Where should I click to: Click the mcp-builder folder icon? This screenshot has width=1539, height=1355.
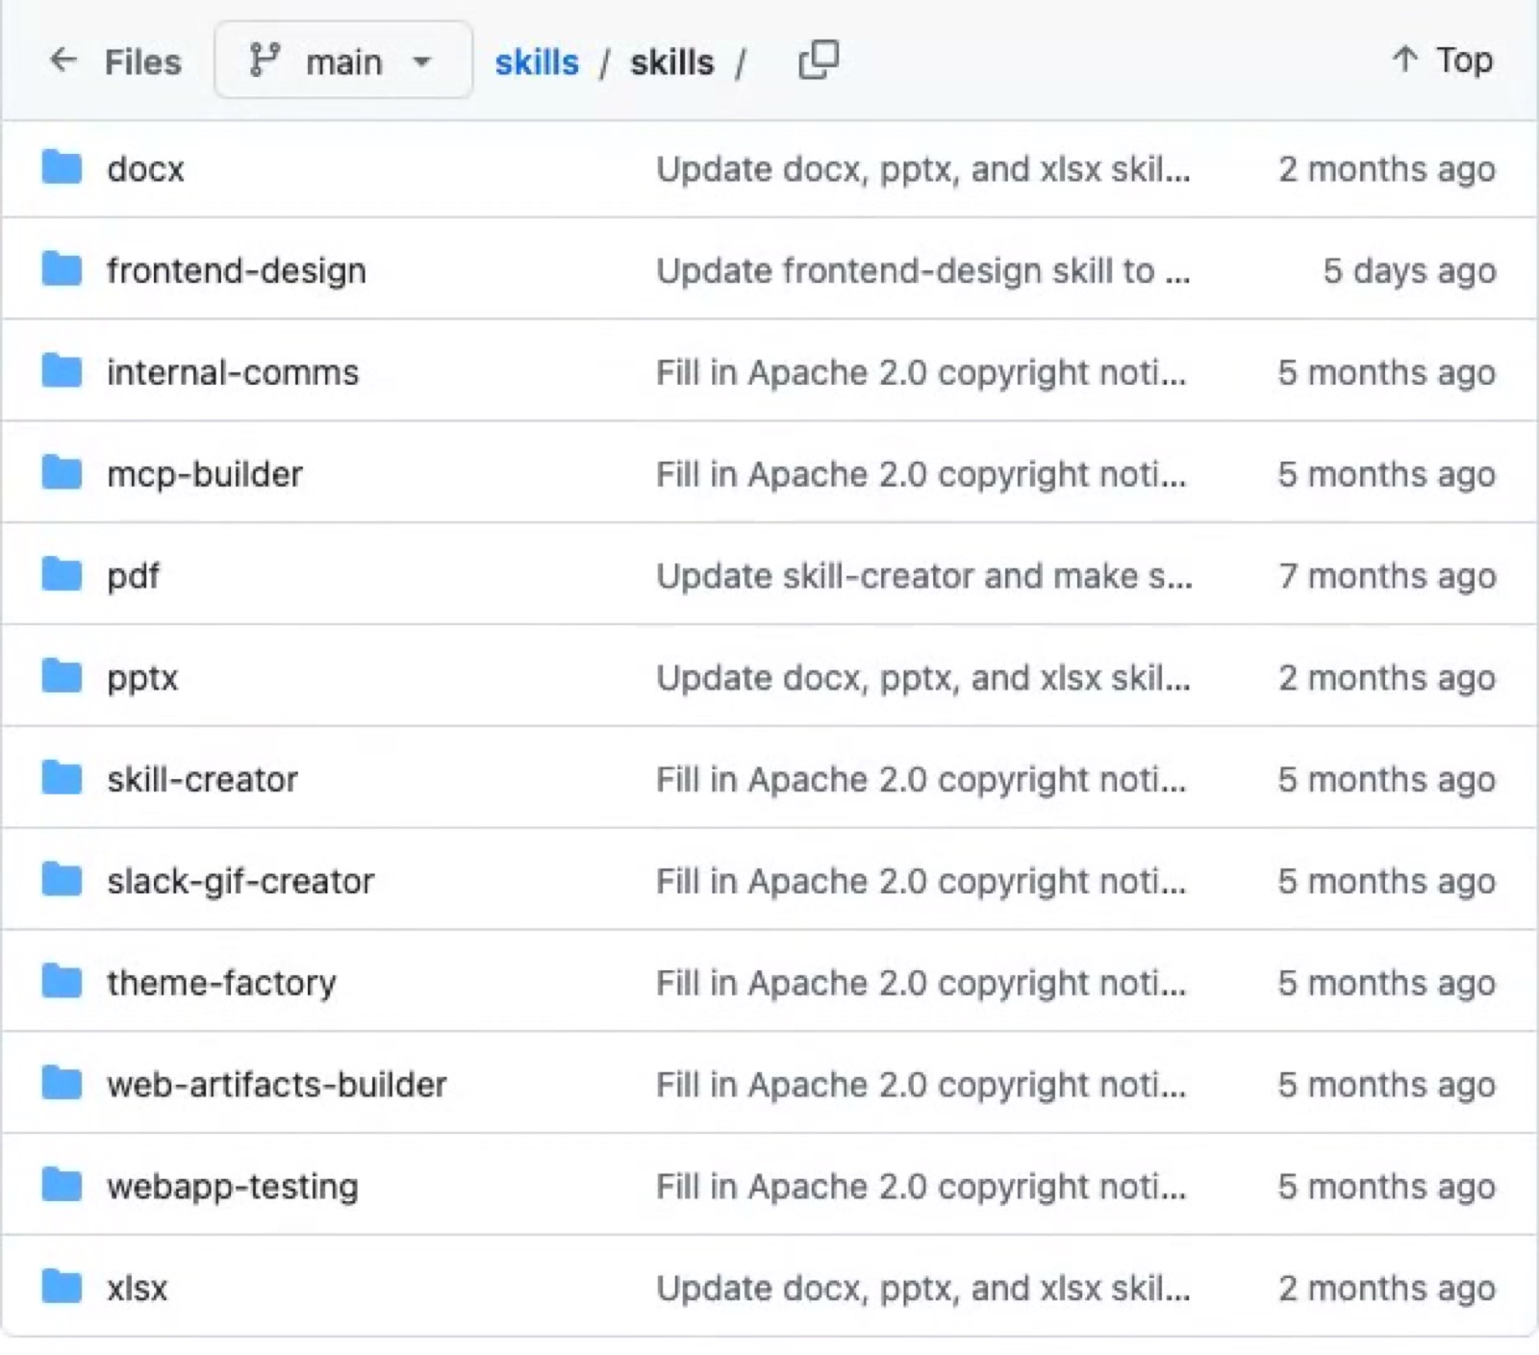click(62, 474)
